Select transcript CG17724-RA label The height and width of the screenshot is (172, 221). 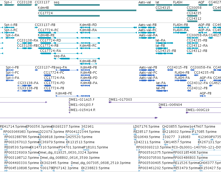[50, 51]
